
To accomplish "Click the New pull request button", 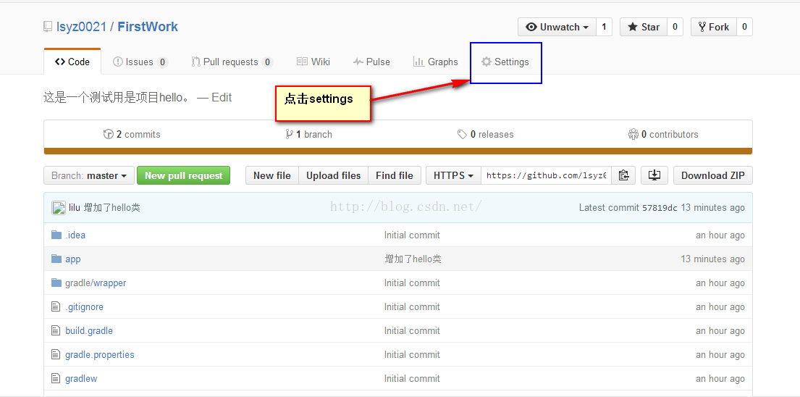I will (184, 175).
